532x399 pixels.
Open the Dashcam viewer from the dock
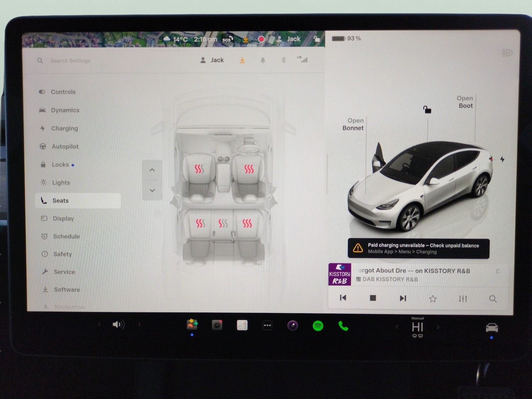click(x=217, y=325)
